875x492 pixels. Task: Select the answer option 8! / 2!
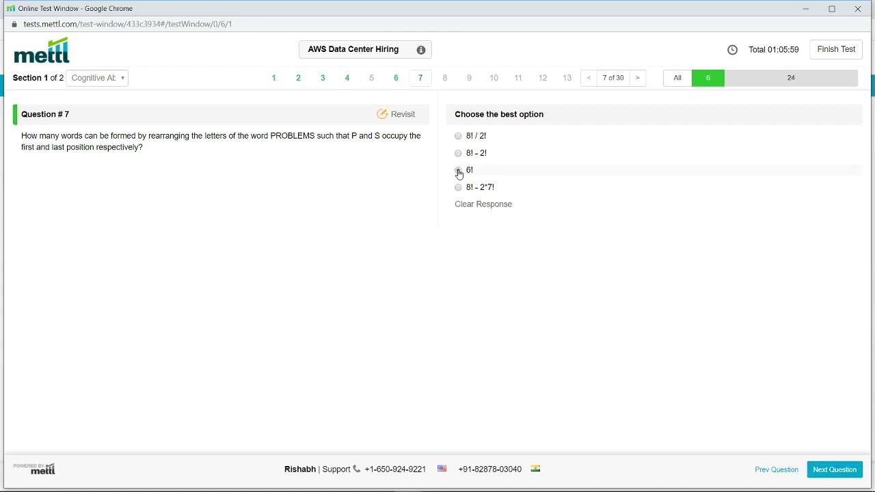coord(459,136)
